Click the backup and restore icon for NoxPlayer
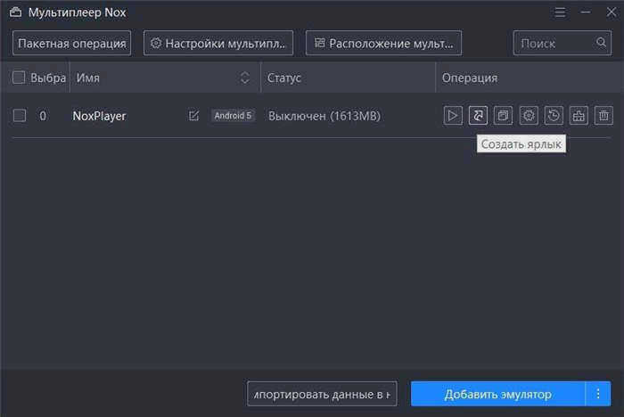Image resolution: width=624 pixels, height=417 pixels. (554, 116)
